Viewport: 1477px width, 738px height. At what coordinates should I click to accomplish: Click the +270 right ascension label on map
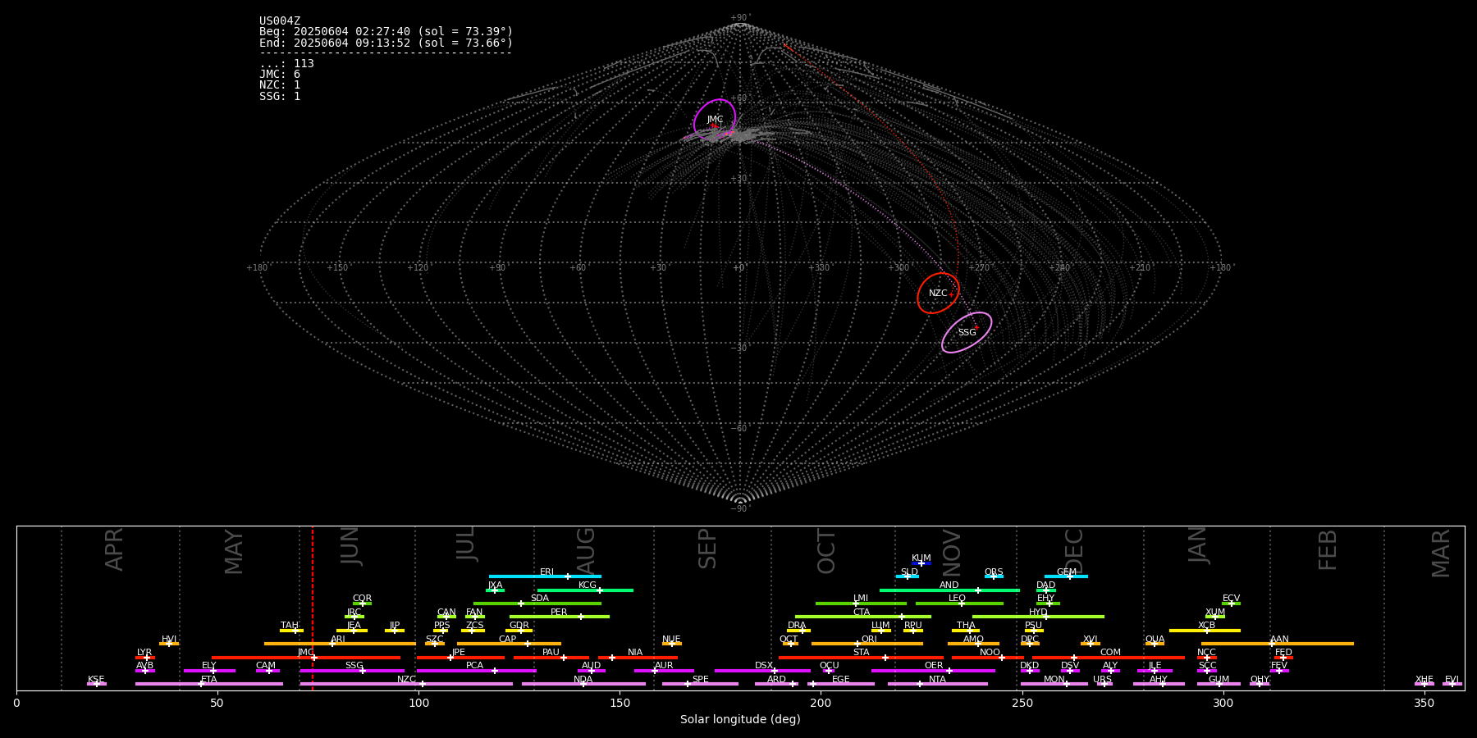[x=980, y=268]
